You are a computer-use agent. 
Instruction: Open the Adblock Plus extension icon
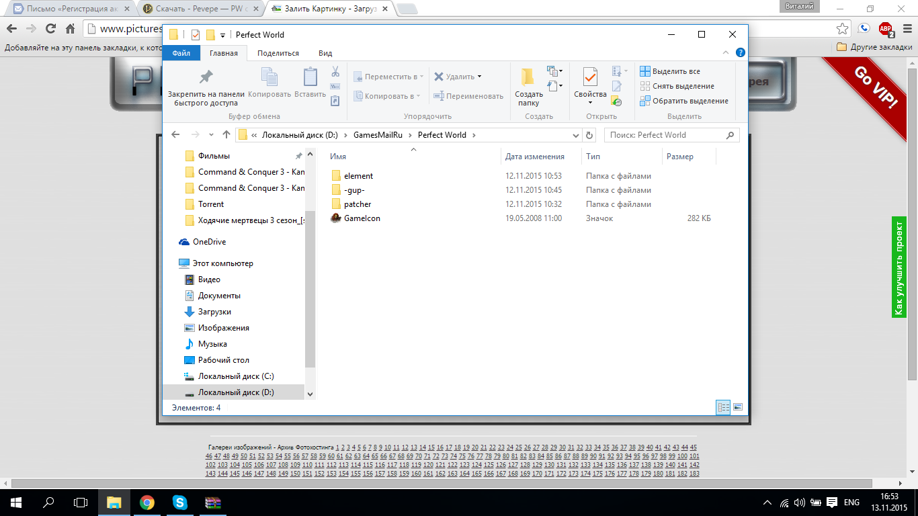pyautogui.click(x=886, y=29)
